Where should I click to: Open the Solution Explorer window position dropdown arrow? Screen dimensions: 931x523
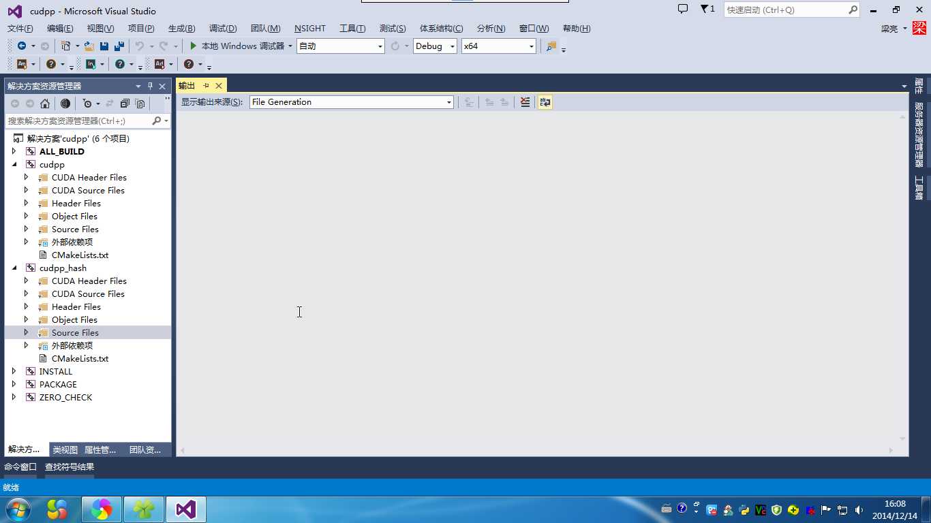(x=138, y=86)
